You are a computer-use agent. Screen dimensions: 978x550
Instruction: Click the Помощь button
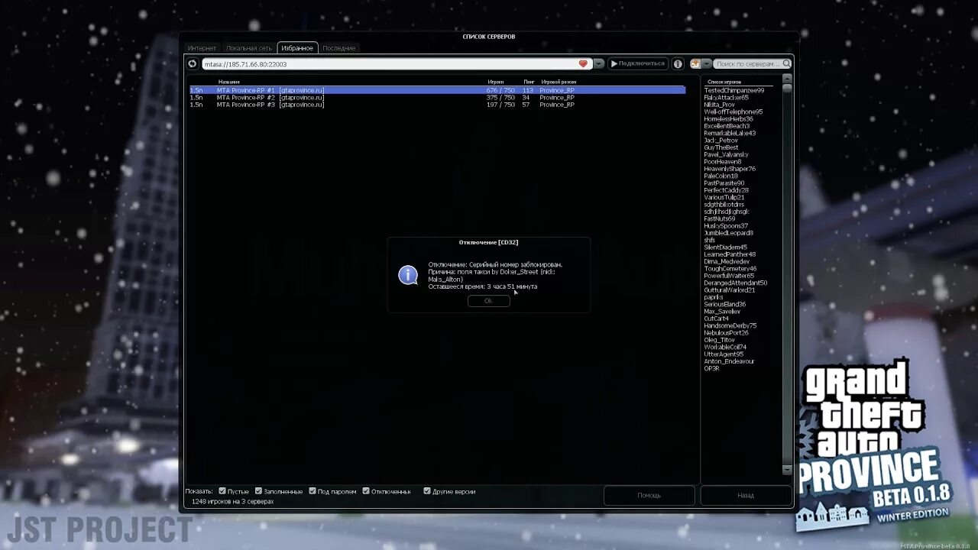(649, 495)
